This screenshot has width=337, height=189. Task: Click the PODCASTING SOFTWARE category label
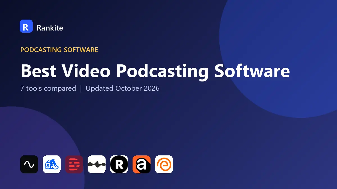click(x=59, y=50)
